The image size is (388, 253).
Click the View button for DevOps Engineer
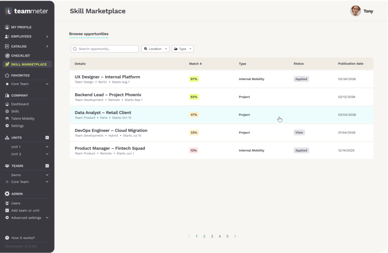click(299, 132)
